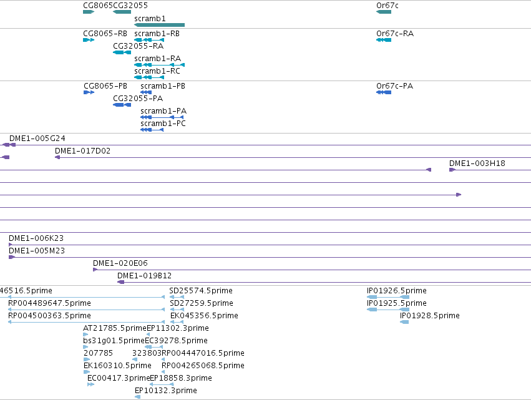The height and width of the screenshot is (400, 531).
Task: Select EST EP18858.3prime label
Action: [x=181, y=379]
